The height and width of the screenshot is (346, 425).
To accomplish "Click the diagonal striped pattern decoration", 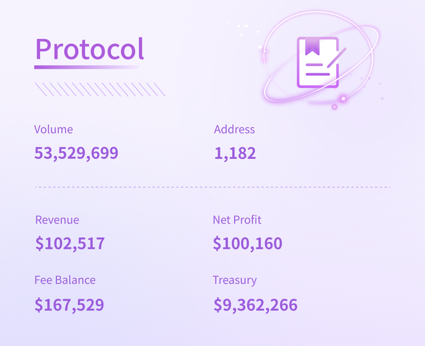I will 100,89.
